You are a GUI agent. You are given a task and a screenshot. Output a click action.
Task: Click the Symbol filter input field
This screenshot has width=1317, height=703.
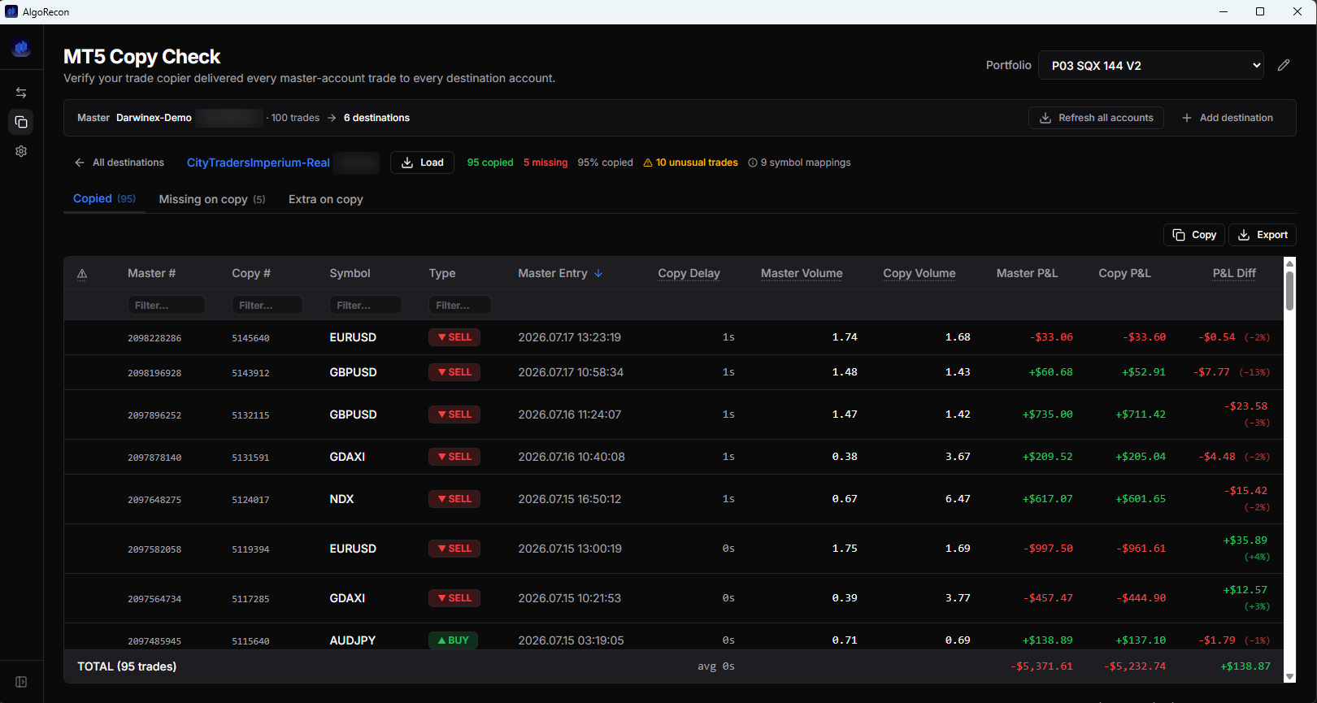tap(365, 305)
